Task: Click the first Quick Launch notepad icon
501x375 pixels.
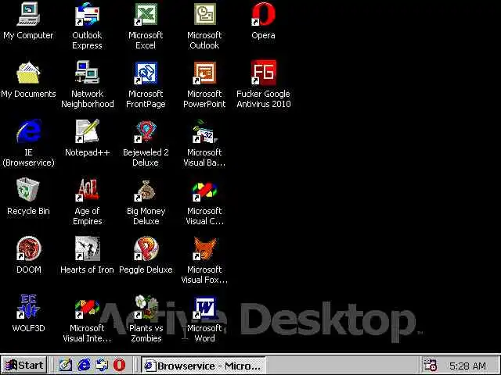Action: (66, 365)
